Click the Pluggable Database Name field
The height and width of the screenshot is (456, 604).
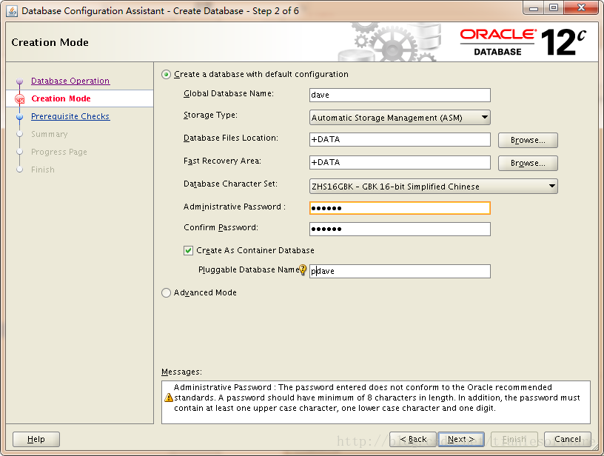click(x=400, y=271)
